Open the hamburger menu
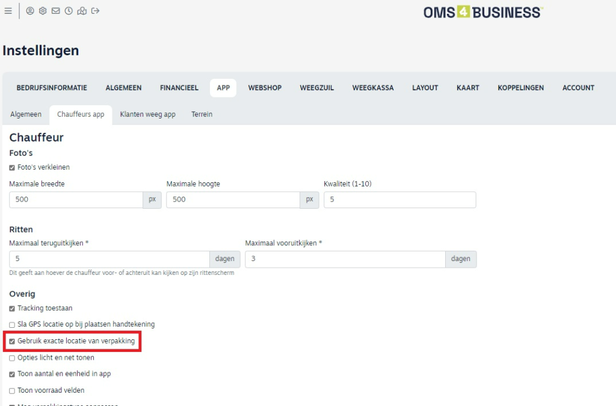This screenshot has width=616, height=406. click(8, 11)
